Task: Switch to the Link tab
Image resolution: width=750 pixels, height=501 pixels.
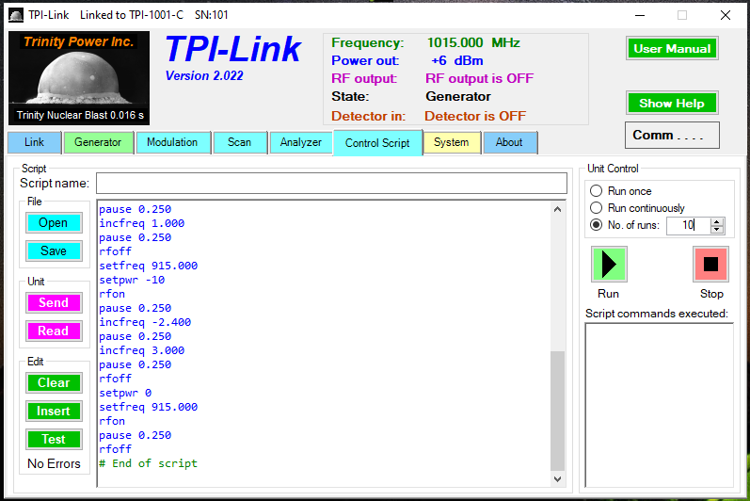Action: click(35, 142)
